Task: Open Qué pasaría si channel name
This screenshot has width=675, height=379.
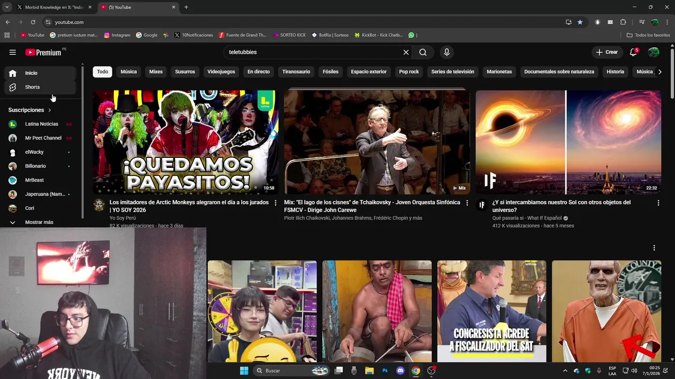Action: 526,218
